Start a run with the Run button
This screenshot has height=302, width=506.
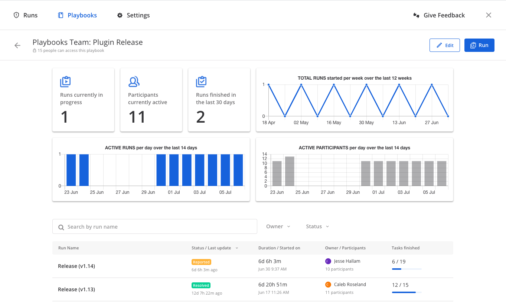479,45
